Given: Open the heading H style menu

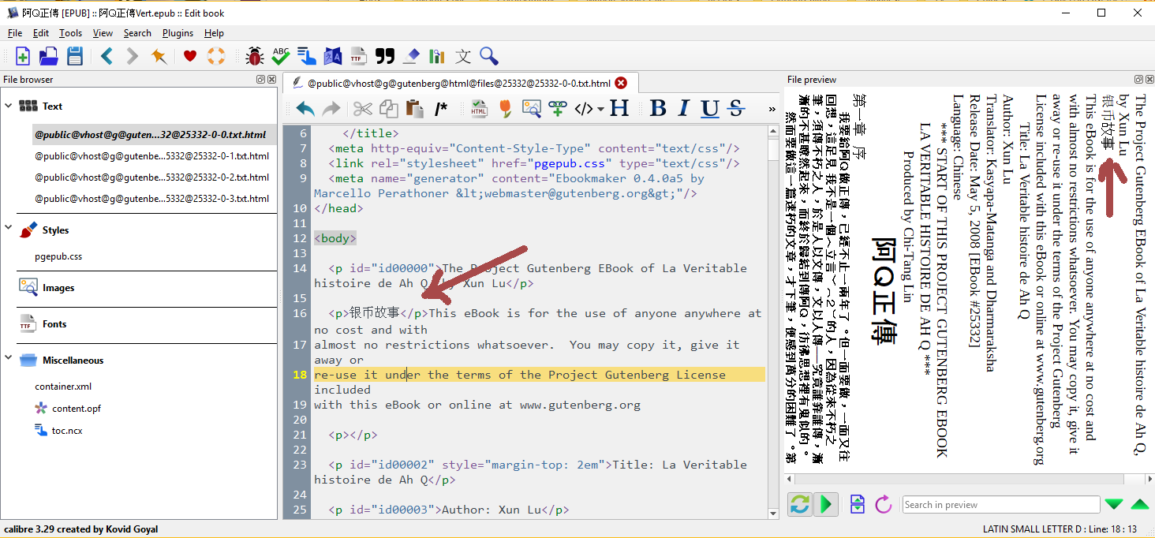Looking at the screenshot, I should point(619,109).
